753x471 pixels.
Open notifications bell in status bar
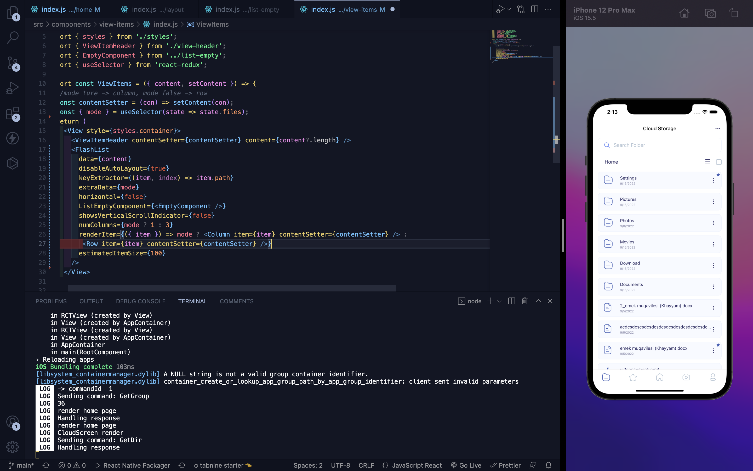pos(548,465)
